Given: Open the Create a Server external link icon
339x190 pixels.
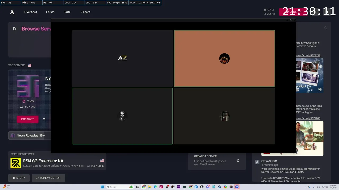Looking at the screenshot, I should [238, 160].
